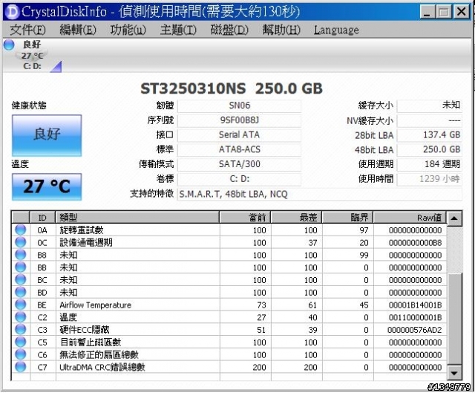Click status orb for Airflow Temperature row
The image size is (475, 393).
21,305
